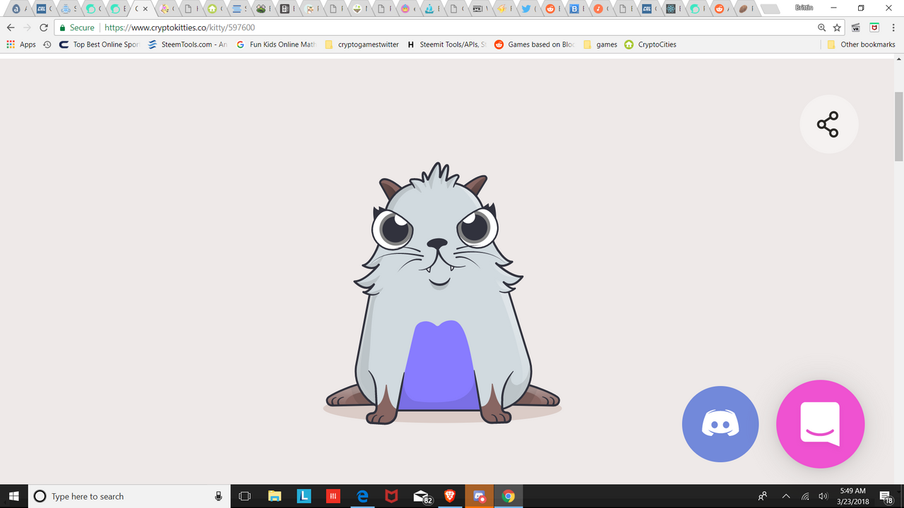The width and height of the screenshot is (904, 508).
Task: Open the People icon in the system tray
Action: point(763,496)
